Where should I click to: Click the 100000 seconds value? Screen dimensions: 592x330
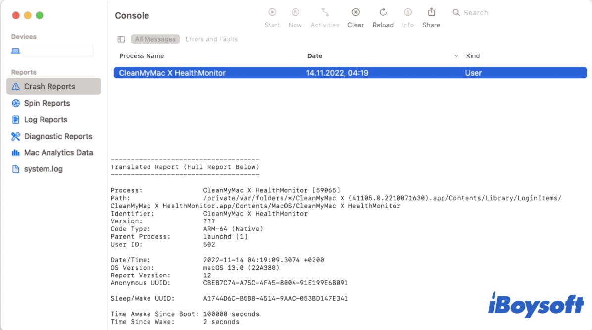(x=231, y=314)
